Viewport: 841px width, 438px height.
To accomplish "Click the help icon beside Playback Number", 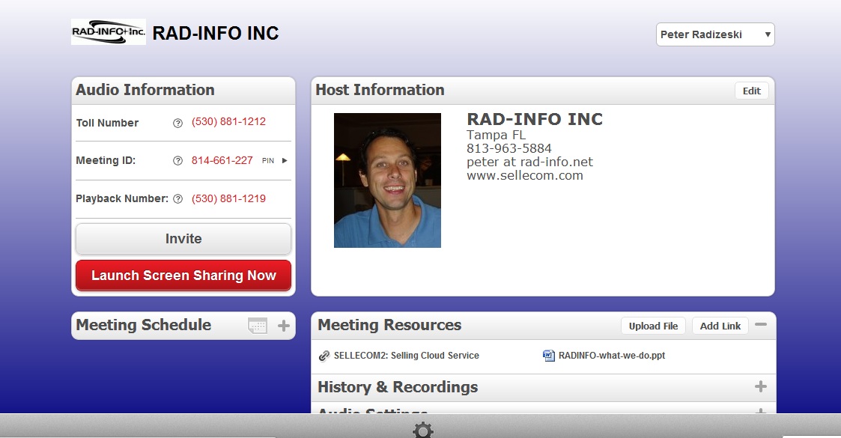I will [x=177, y=199].
